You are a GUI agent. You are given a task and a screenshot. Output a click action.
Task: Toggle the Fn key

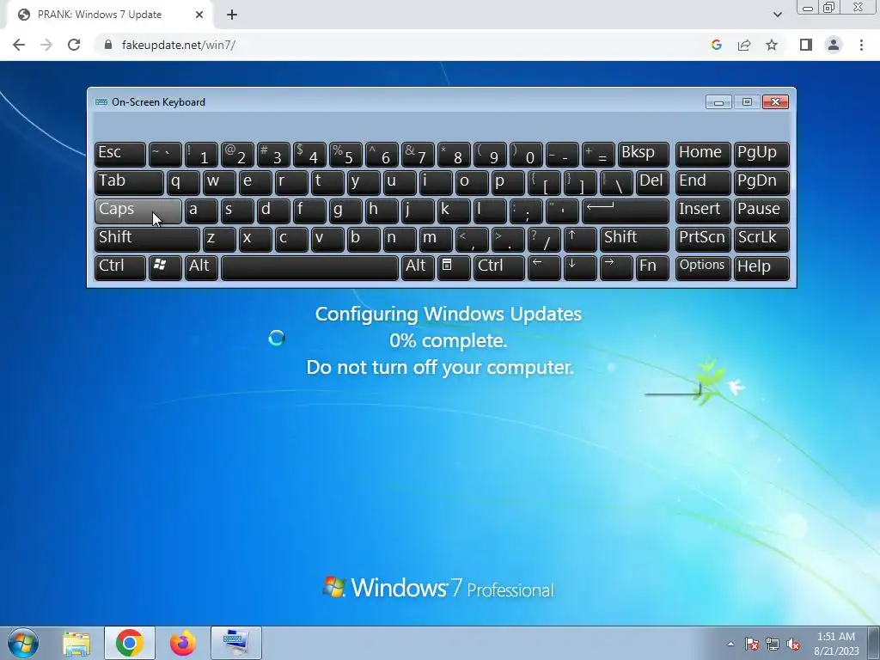click(x=653, y=267)
